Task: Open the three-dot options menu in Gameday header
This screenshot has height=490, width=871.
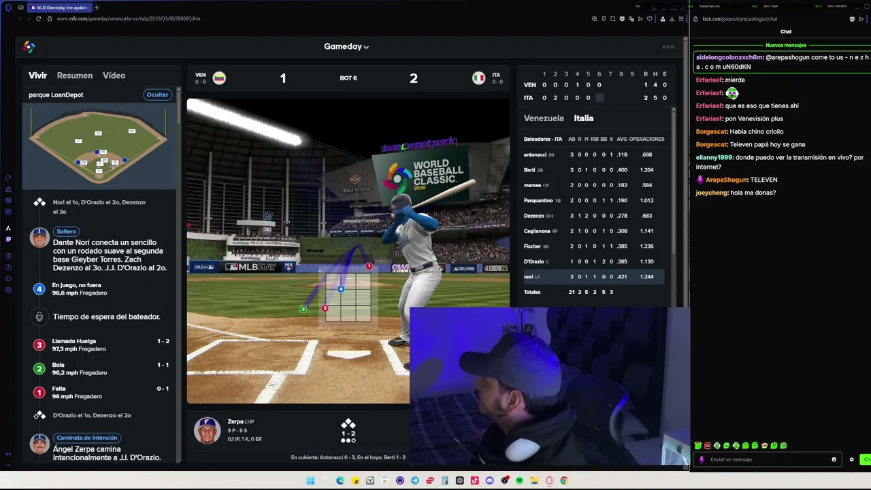Action: click(x=668, y=46)
